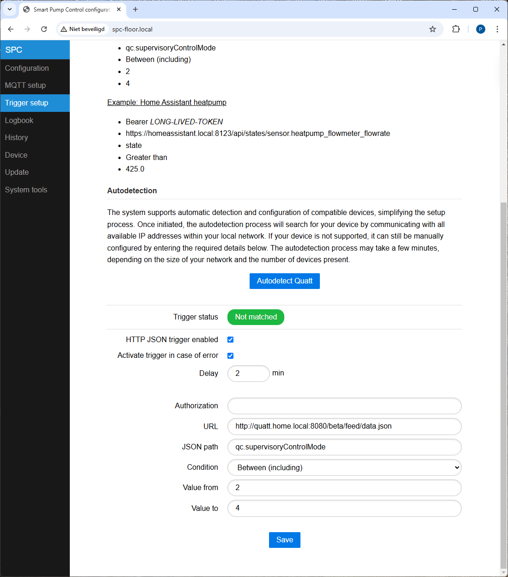
Task: Click the URL input field
Action: pyautogui.click(x=344, y=426)
